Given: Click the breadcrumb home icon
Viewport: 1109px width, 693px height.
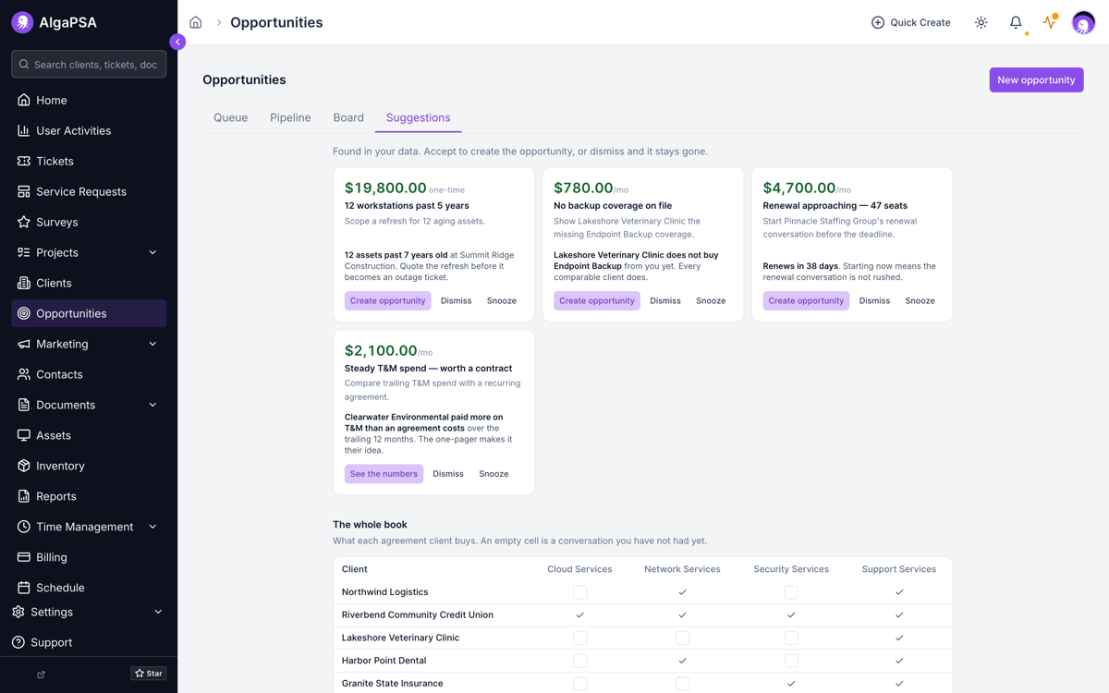Looking at the screenshot, I should coord(196,22).
